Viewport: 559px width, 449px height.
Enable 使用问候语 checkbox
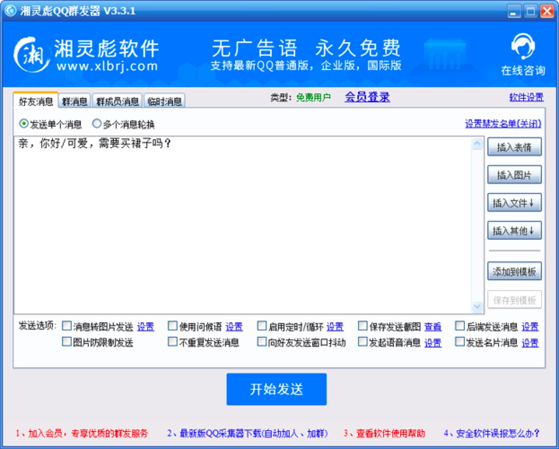click(173, 326)
